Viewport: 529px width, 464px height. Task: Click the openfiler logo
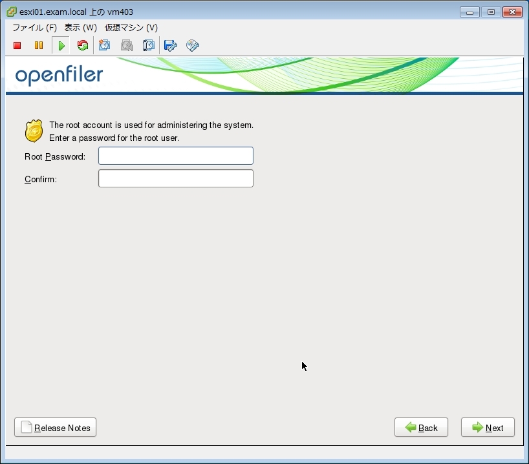tap(59, 75)
